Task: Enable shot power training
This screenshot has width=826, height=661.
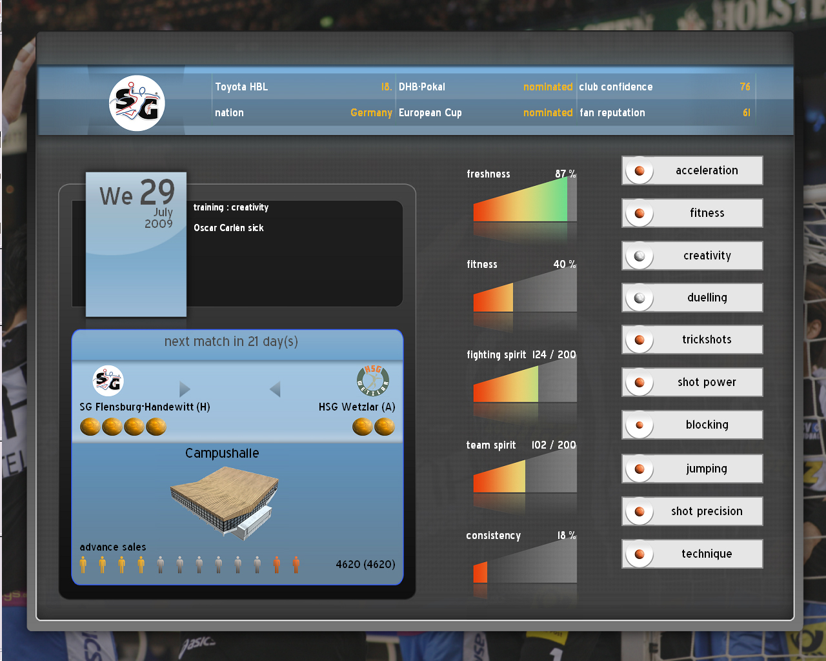Action: pyautogui.click(x=692, y=382)
